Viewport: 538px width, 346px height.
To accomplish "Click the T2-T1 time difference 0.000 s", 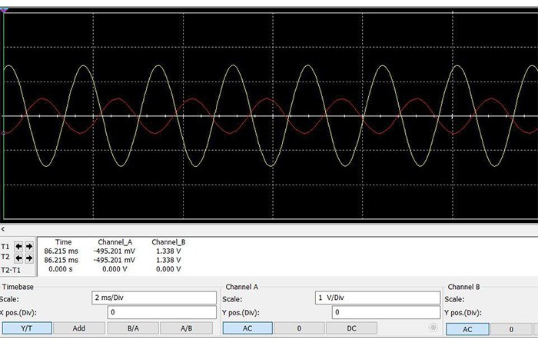I will [x=61, y=269].
